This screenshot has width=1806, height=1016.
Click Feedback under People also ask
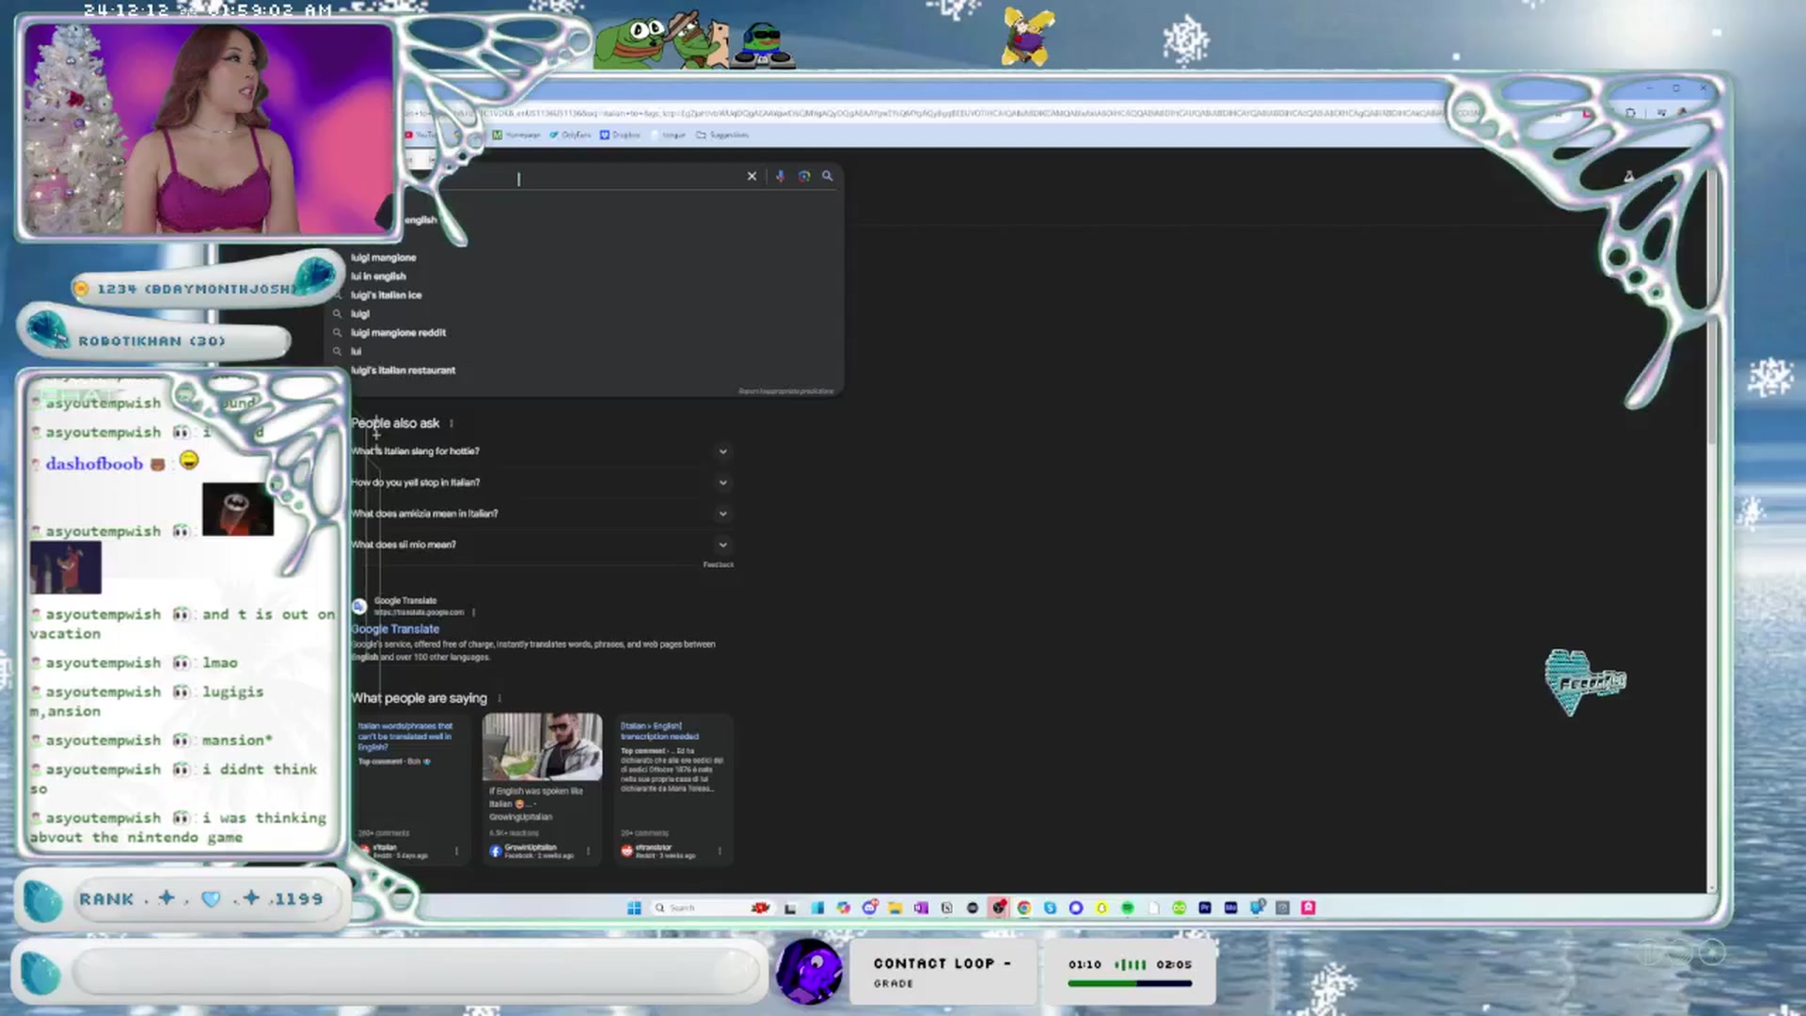[x=718, y=564]
